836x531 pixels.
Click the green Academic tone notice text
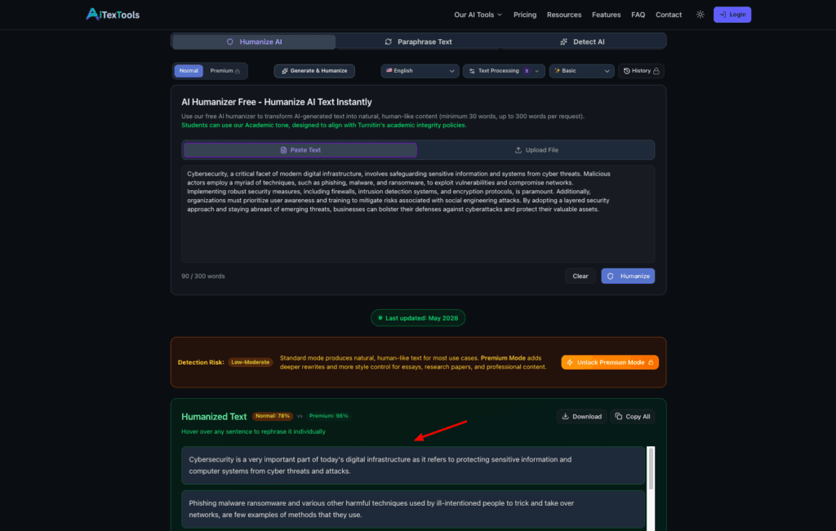point(323,125)
